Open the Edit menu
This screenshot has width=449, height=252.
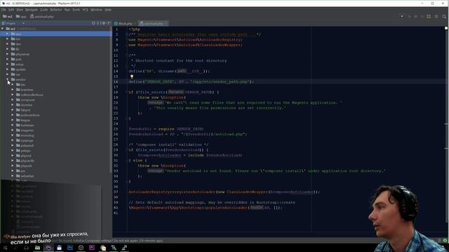coord(11,10)
